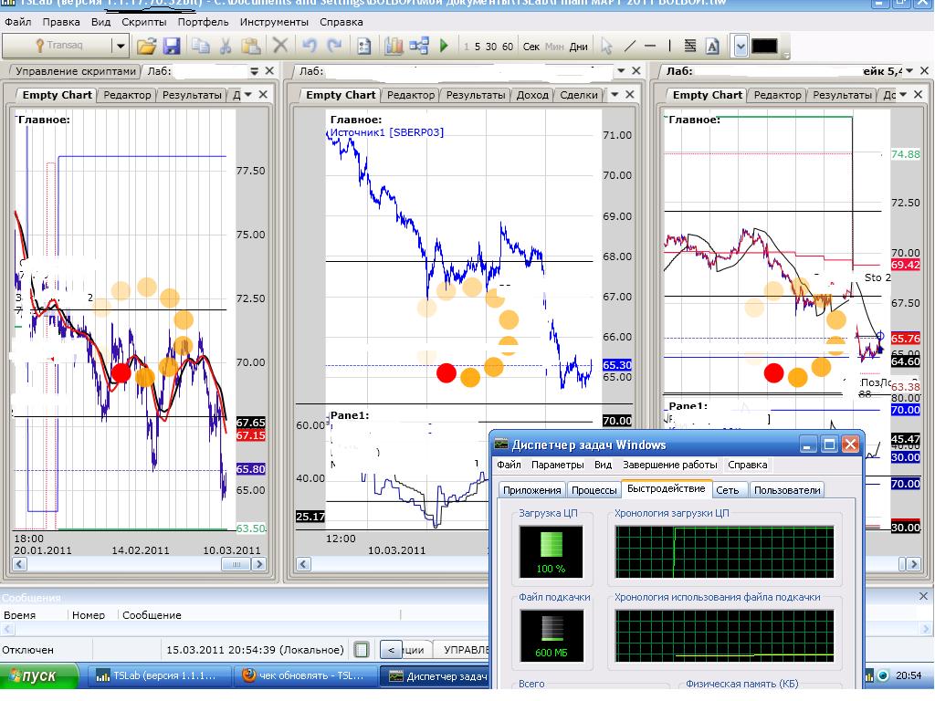Click the open folder icon in toolbar
This screenshot has height=701, width=935.
pos(146,46)
